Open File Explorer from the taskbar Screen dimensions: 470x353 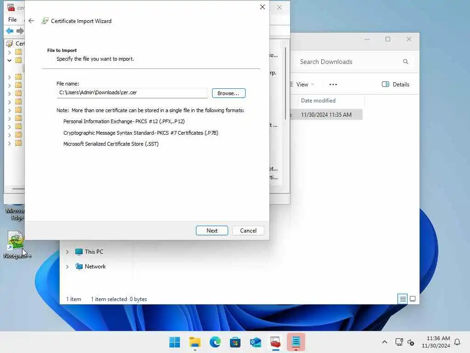pos(195,342)
